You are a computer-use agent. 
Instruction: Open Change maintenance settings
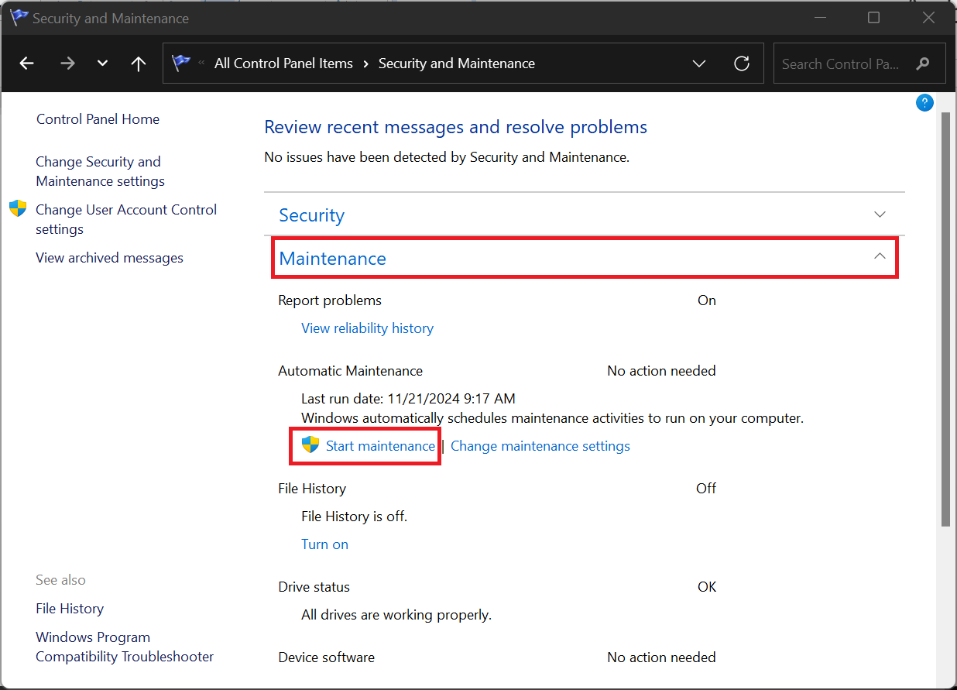click(540, 446)
